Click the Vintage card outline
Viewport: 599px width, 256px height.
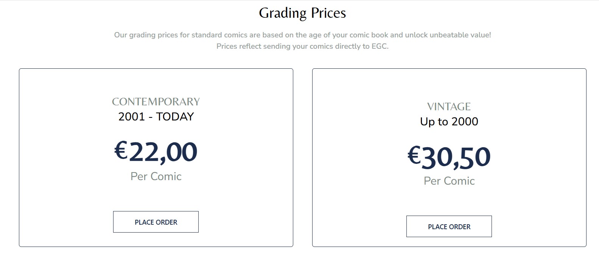coord(449,69)
